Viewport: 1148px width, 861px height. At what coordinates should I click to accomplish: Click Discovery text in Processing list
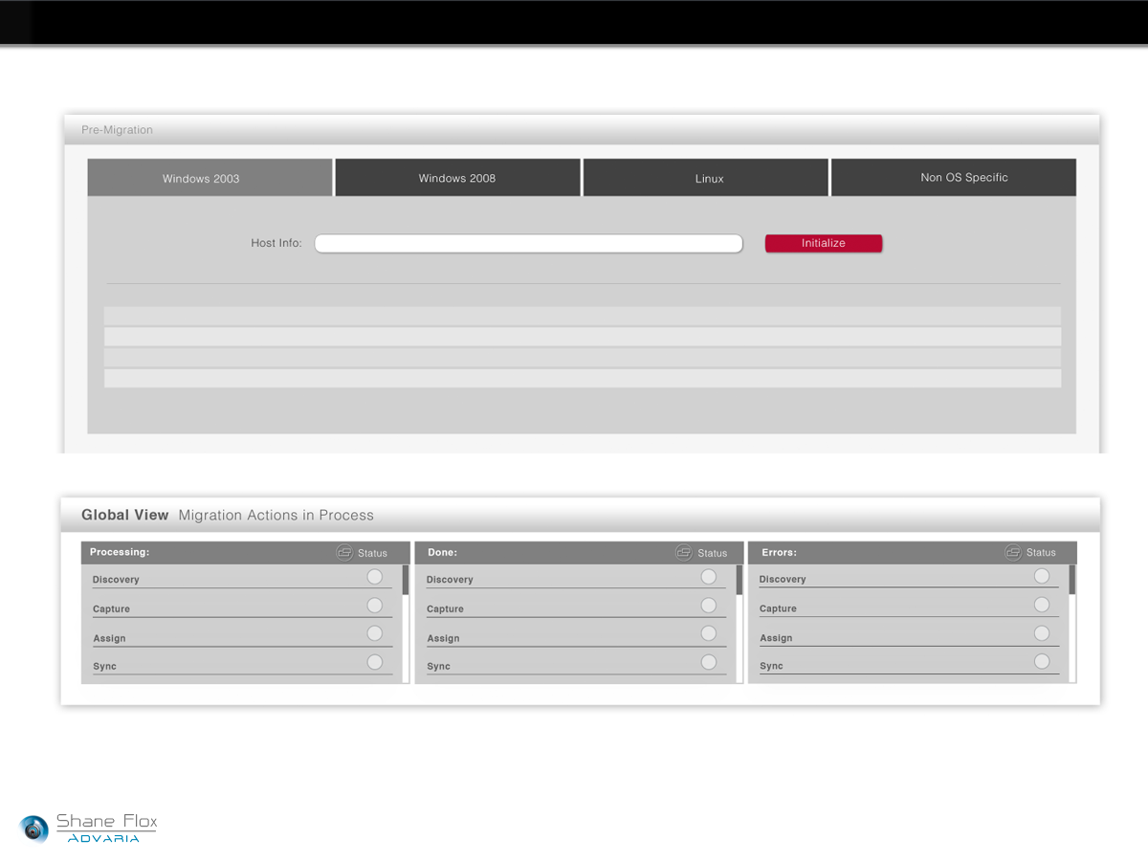(x=116, y=580)
